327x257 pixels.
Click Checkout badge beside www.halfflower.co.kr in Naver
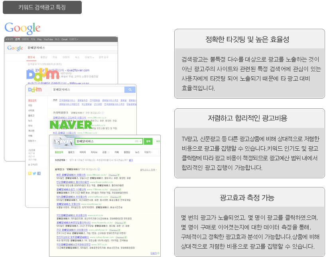coord(115,197)
